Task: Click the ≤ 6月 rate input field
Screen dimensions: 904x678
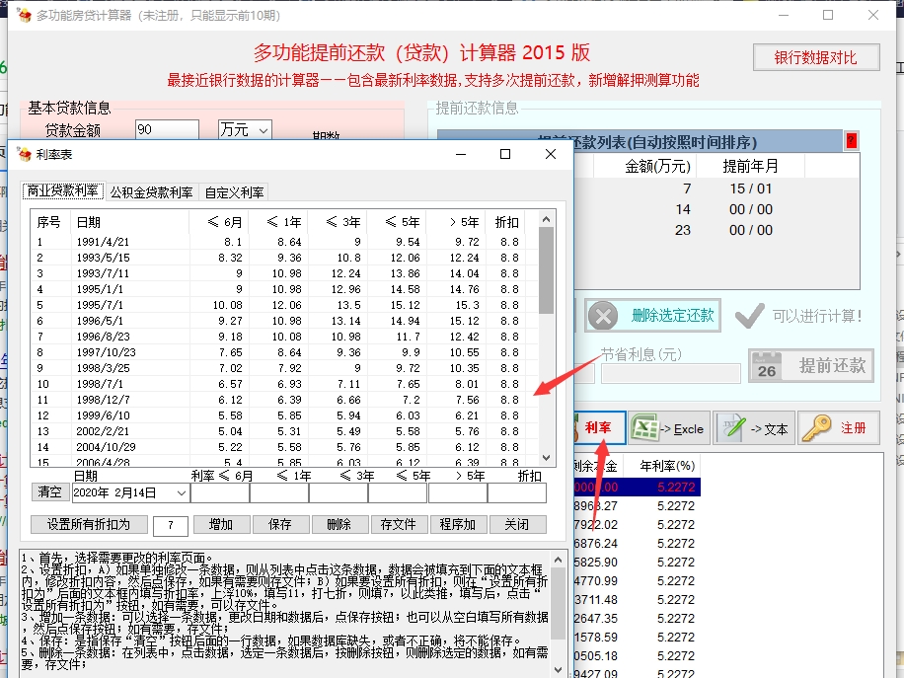Action: point(220,493)
